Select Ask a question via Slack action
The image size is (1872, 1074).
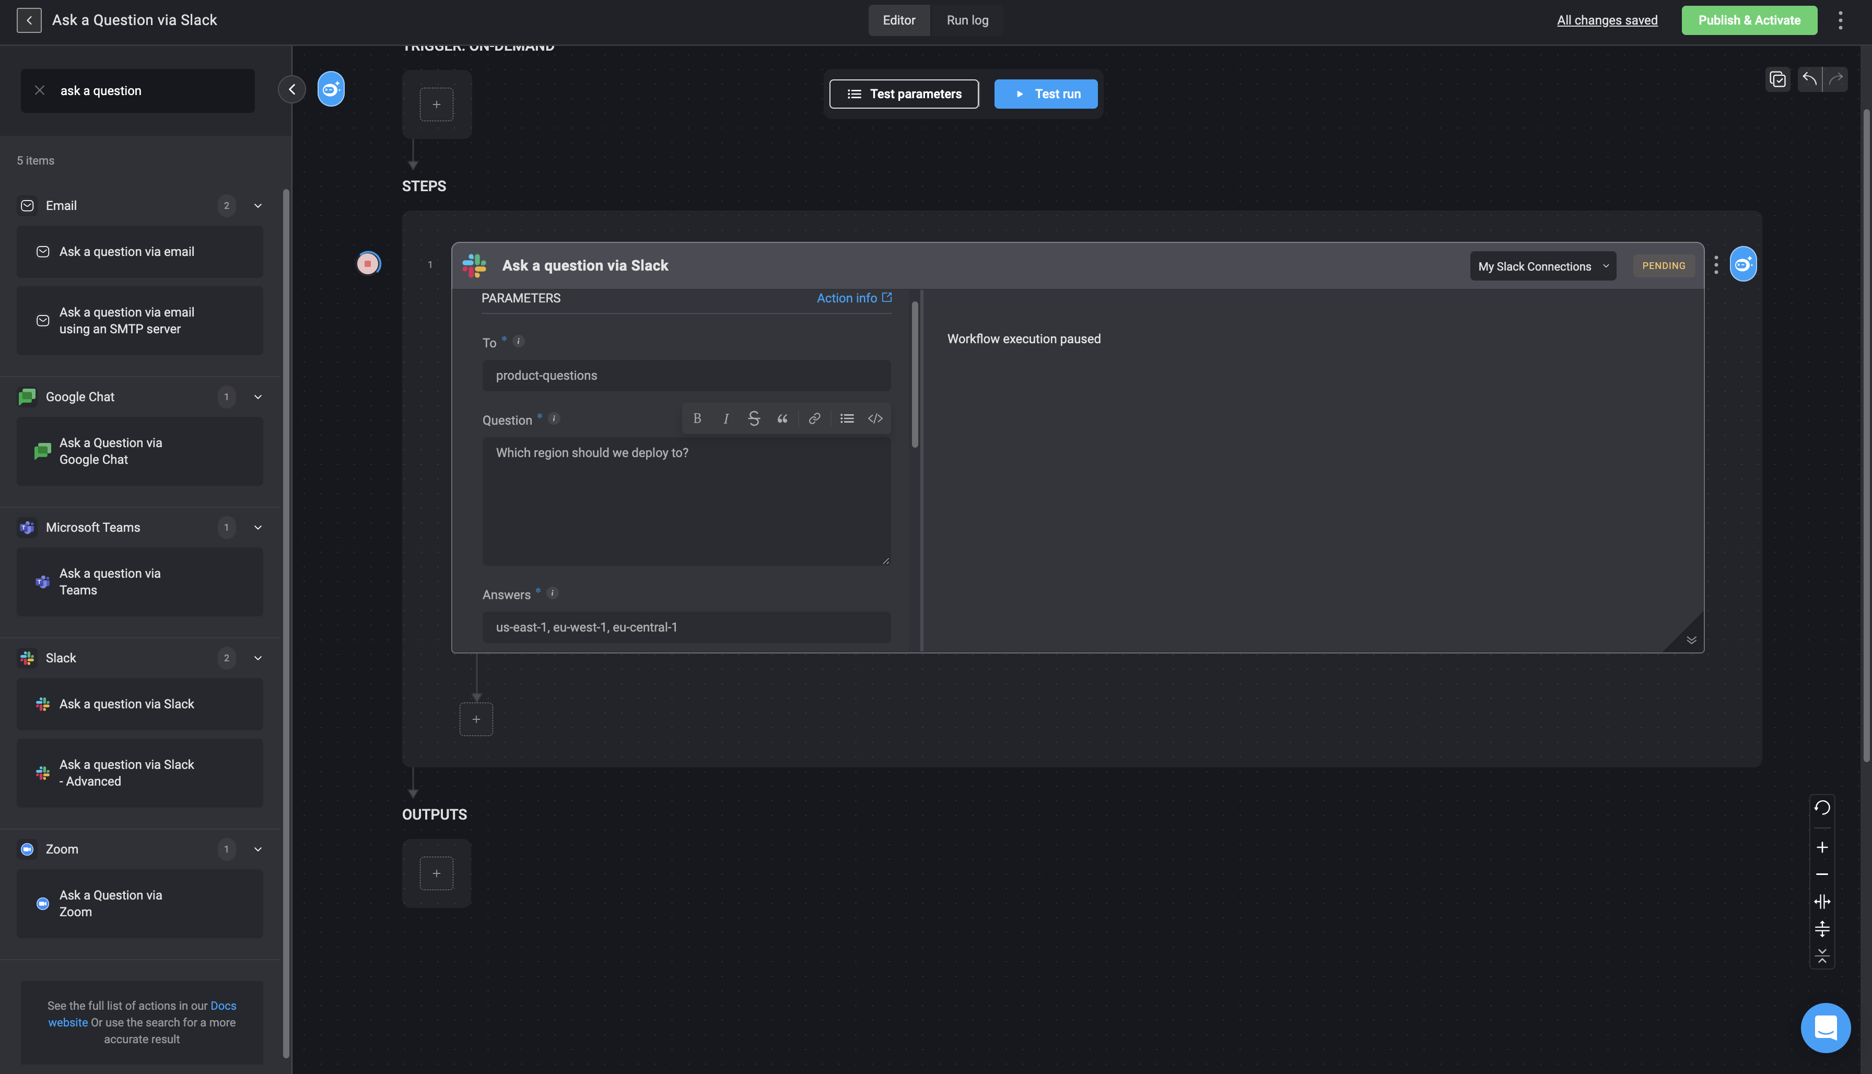pos(140,704)
